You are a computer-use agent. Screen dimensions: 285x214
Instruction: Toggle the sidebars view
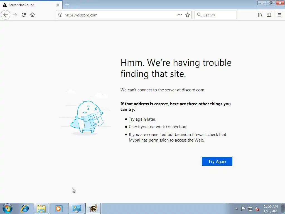coord(269,15)
